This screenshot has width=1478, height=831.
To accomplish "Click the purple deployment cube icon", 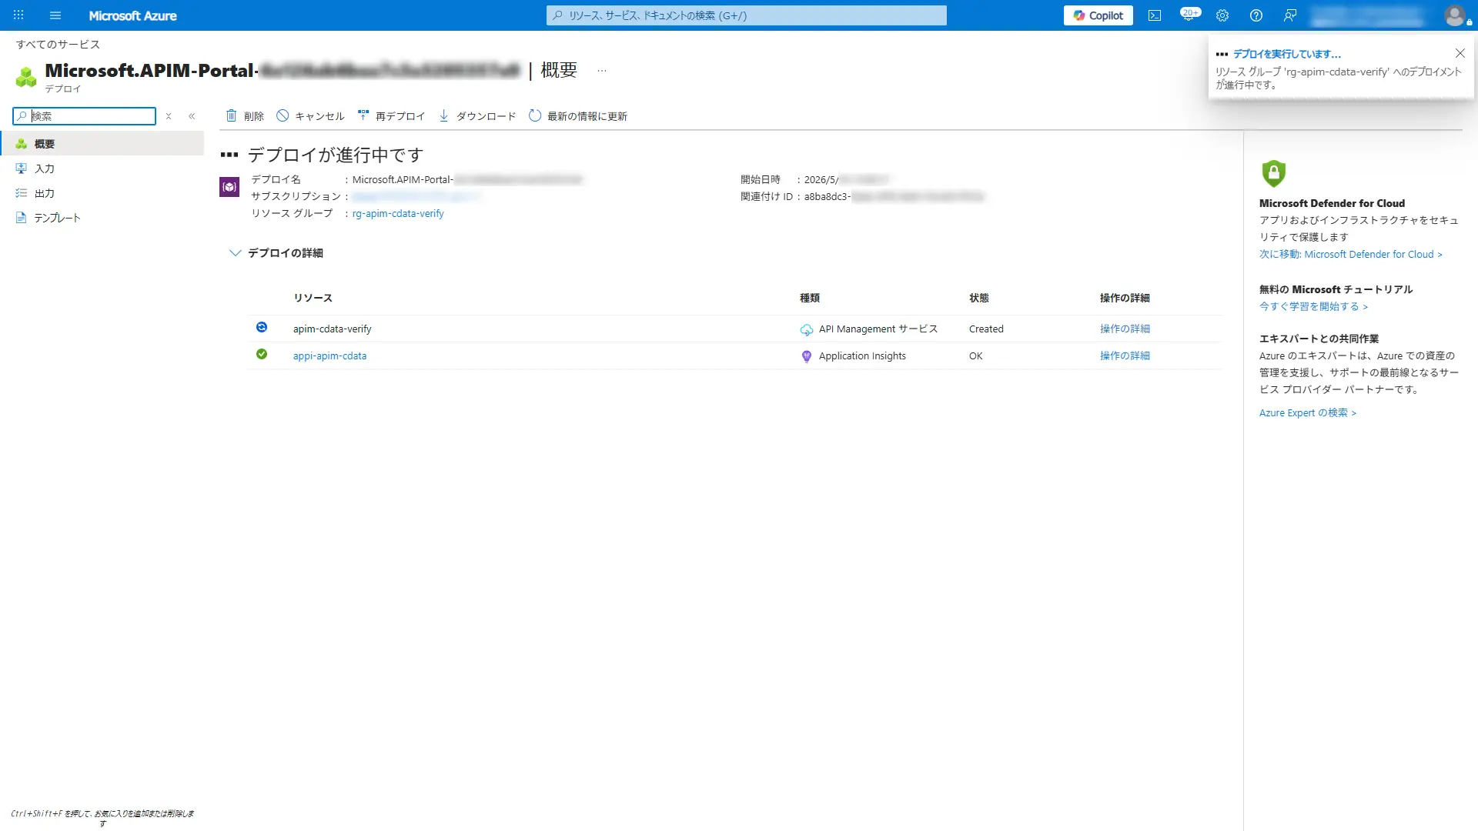I will pos(229,187).
